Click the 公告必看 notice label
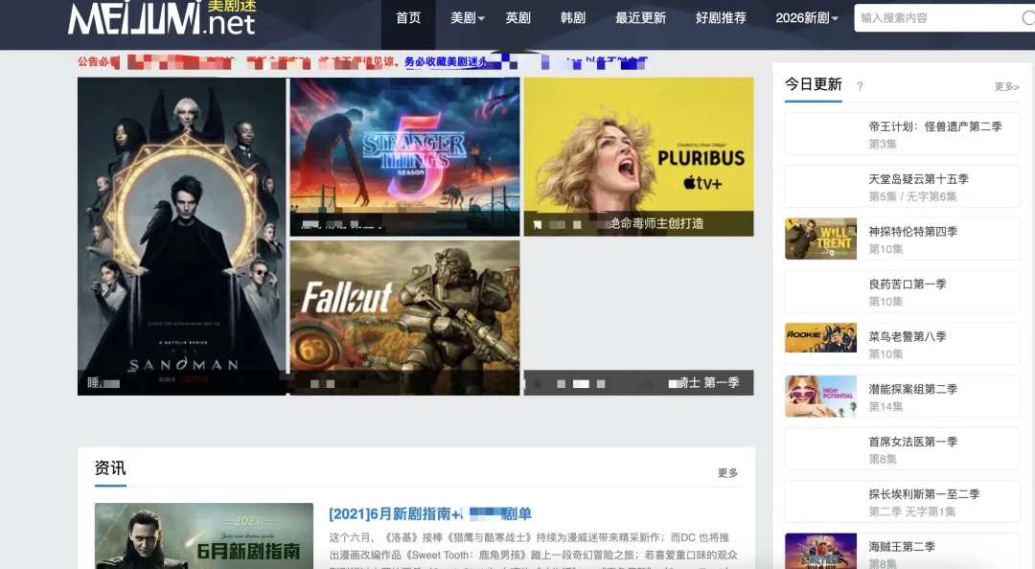 click(x=99, y=61)
